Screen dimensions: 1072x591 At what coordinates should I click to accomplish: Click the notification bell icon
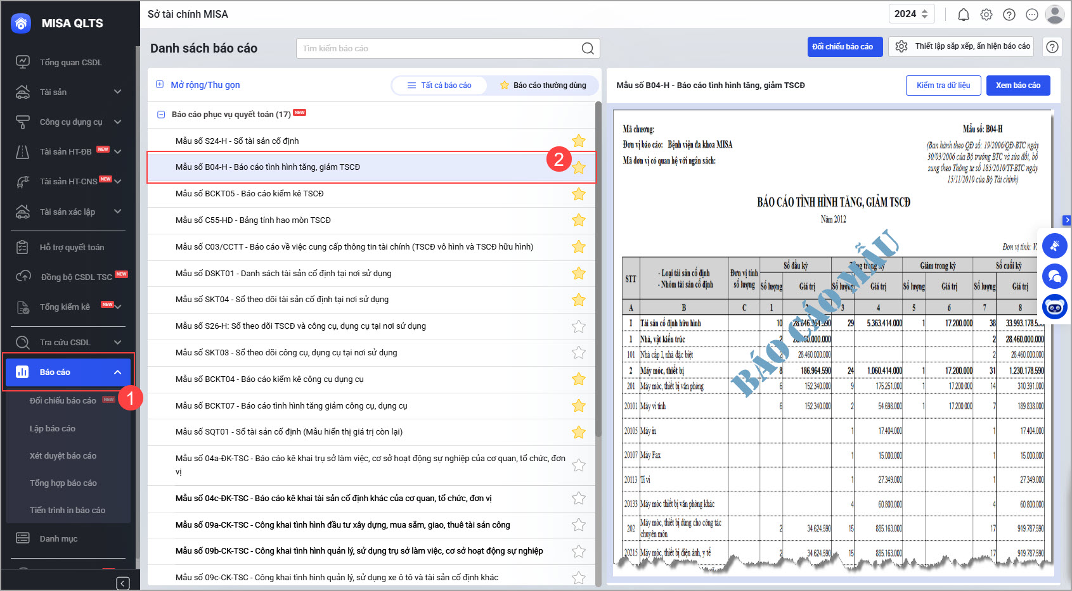tap(963, 15)
